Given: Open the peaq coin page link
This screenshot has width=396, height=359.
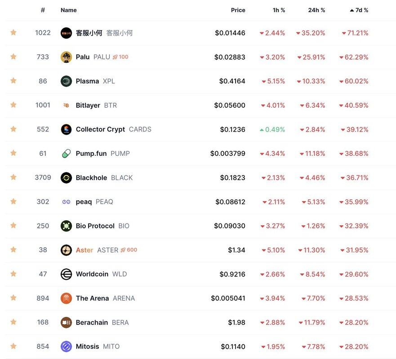Looking at the screenshot, I should pyautogui.click(x=84, y=202).
